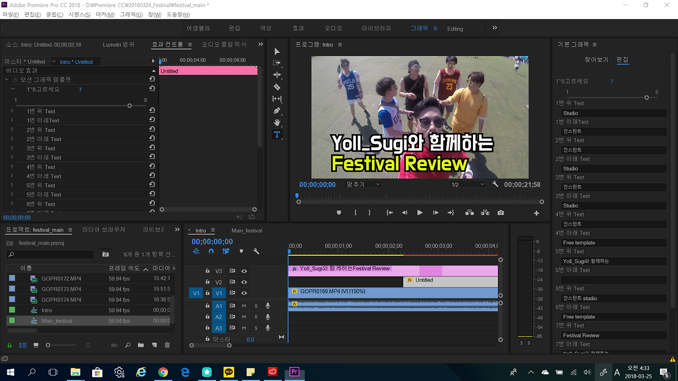678x381 pixels.
Task: Delete selected item with the trash icon
Action: (x=167, y=345)
